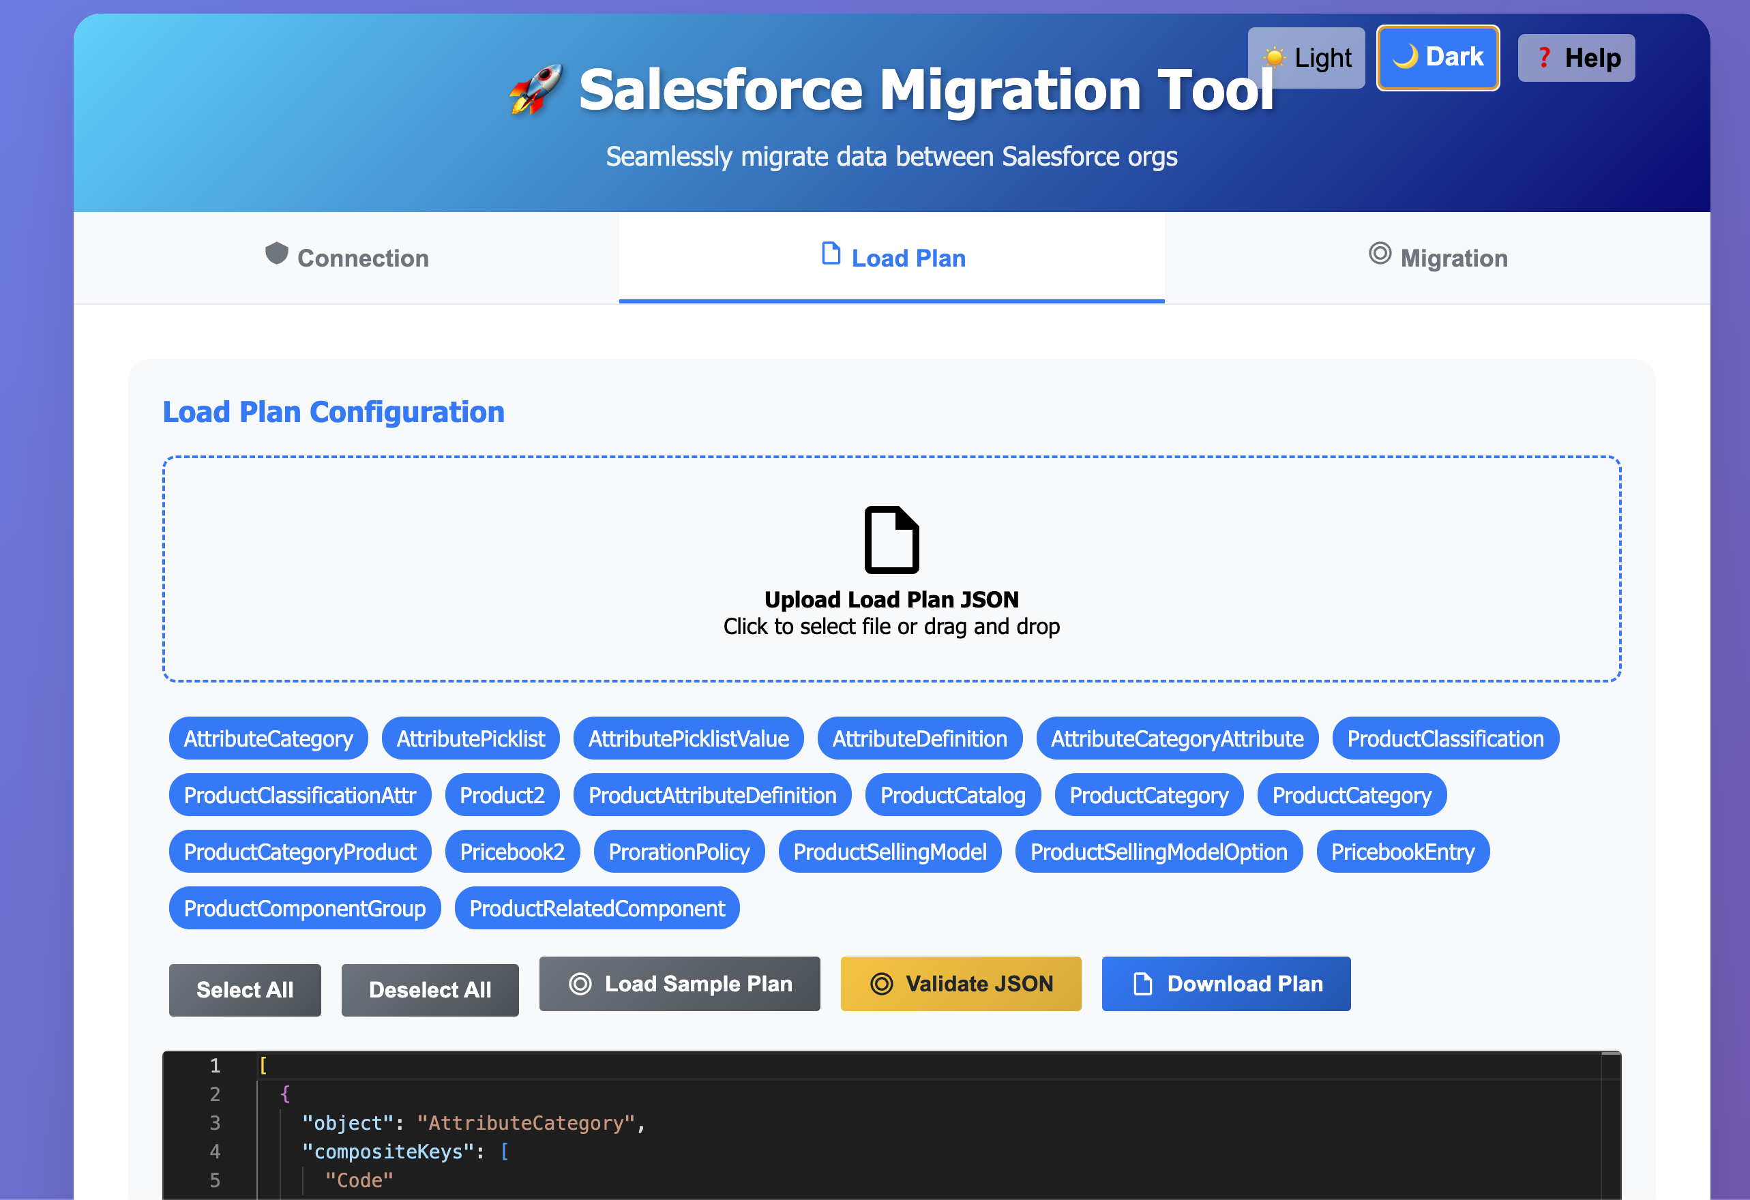The width and height of the screenshot is (1750, 1200).
Task: Toggle the ProductRelatedComponent chip
Action: 596,908
